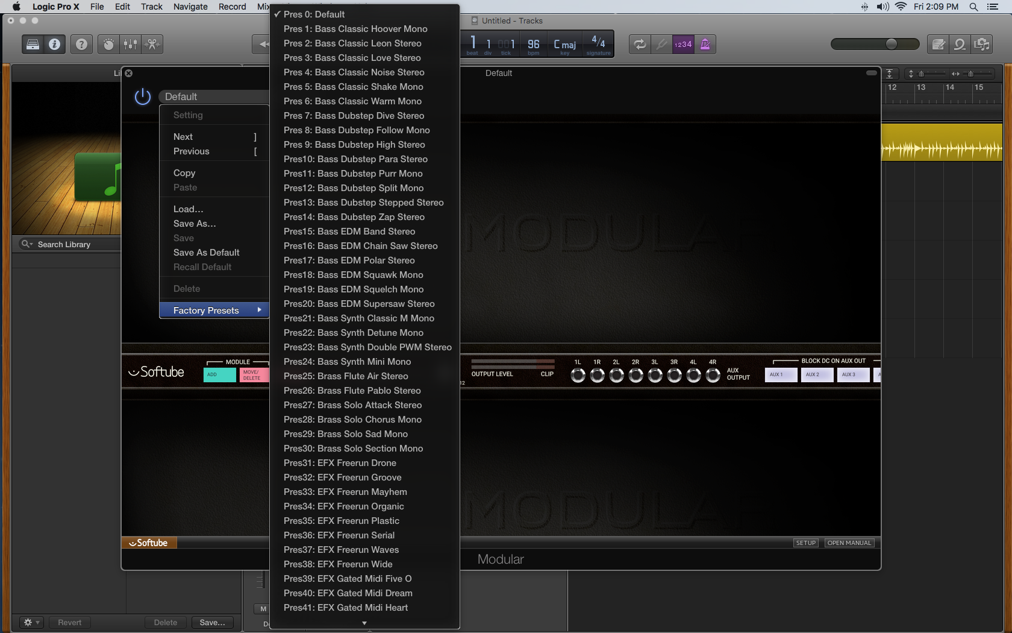
Task: Toggle the plugin power bypass button
Action: click(143, 96)
